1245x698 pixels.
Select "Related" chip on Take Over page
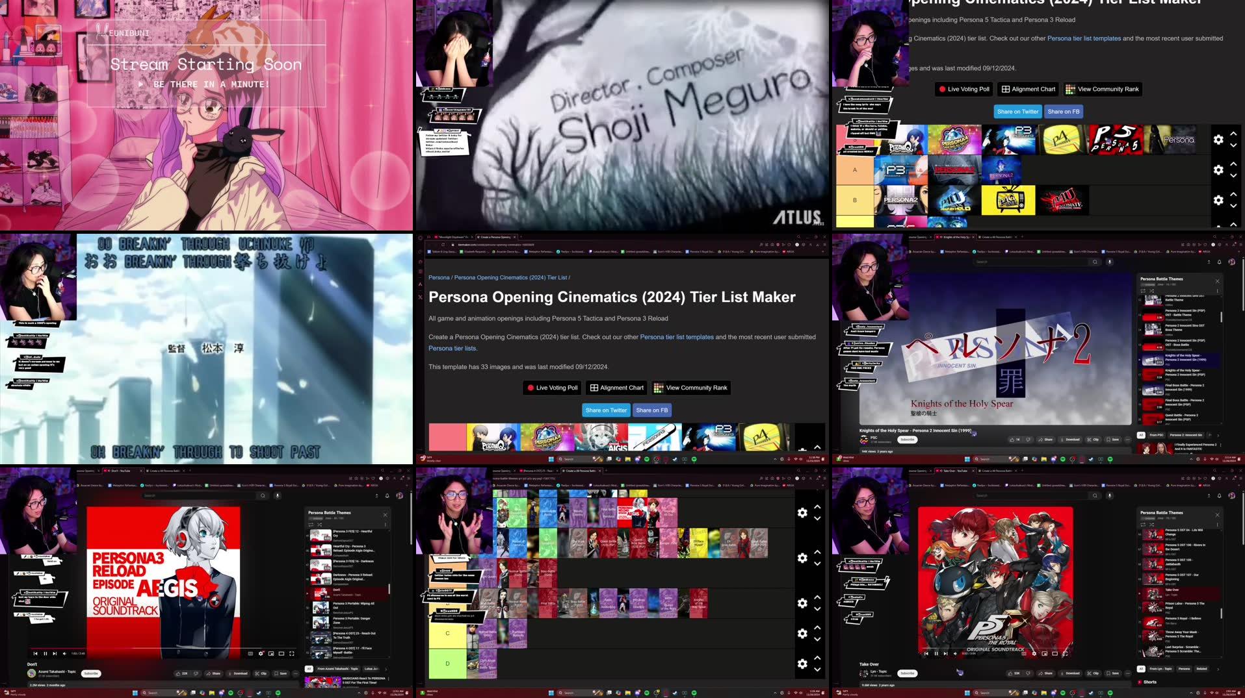(1201, 668)
